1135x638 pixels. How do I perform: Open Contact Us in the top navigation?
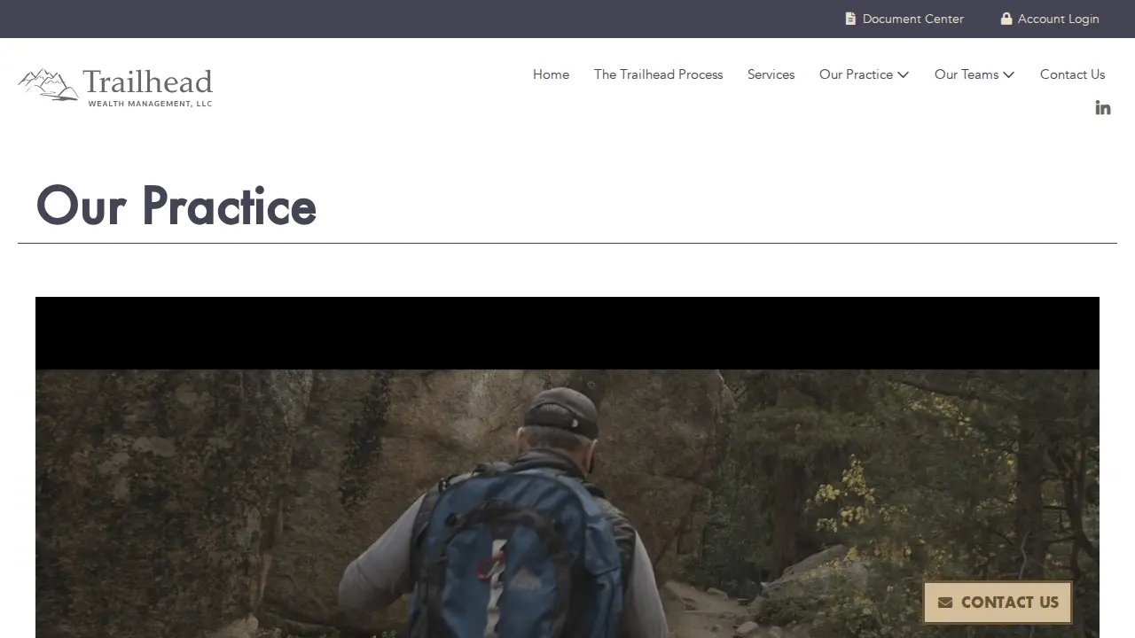point(1072,74)
